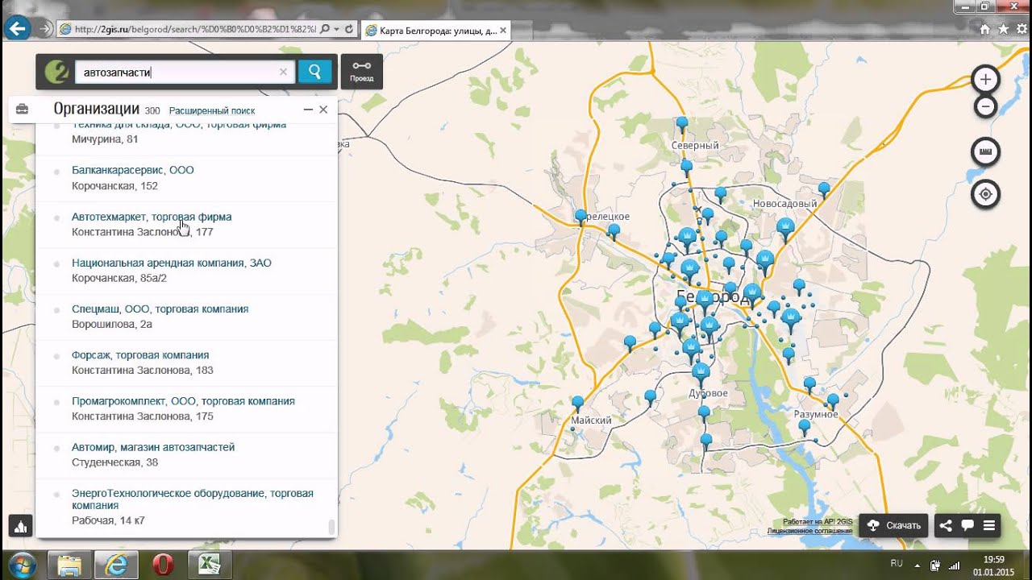1032x580 pixels.
Task: Click the Организации panel title
Action: click(97, 110)
